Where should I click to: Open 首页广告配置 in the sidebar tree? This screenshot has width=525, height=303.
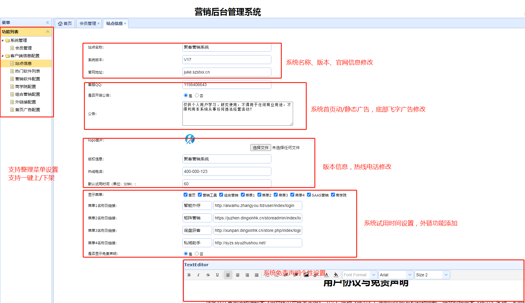click(28, 110)
